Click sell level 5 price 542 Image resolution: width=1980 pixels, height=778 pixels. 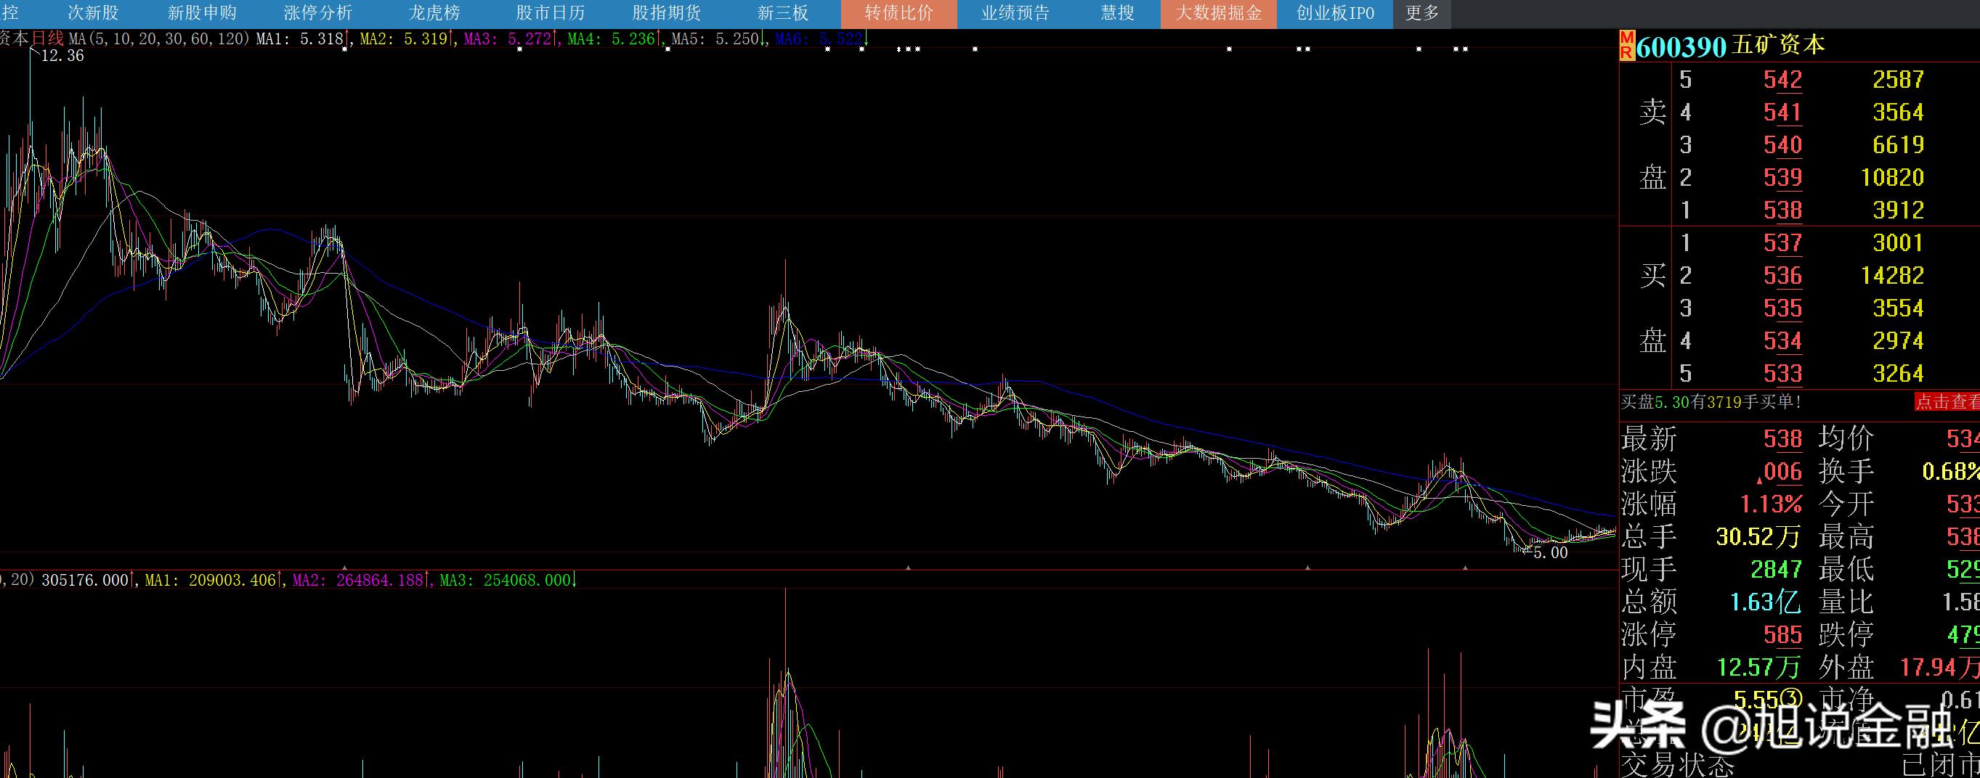pos(1782,80)
